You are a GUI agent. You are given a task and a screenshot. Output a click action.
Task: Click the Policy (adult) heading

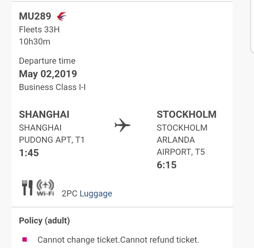point(44,221)
